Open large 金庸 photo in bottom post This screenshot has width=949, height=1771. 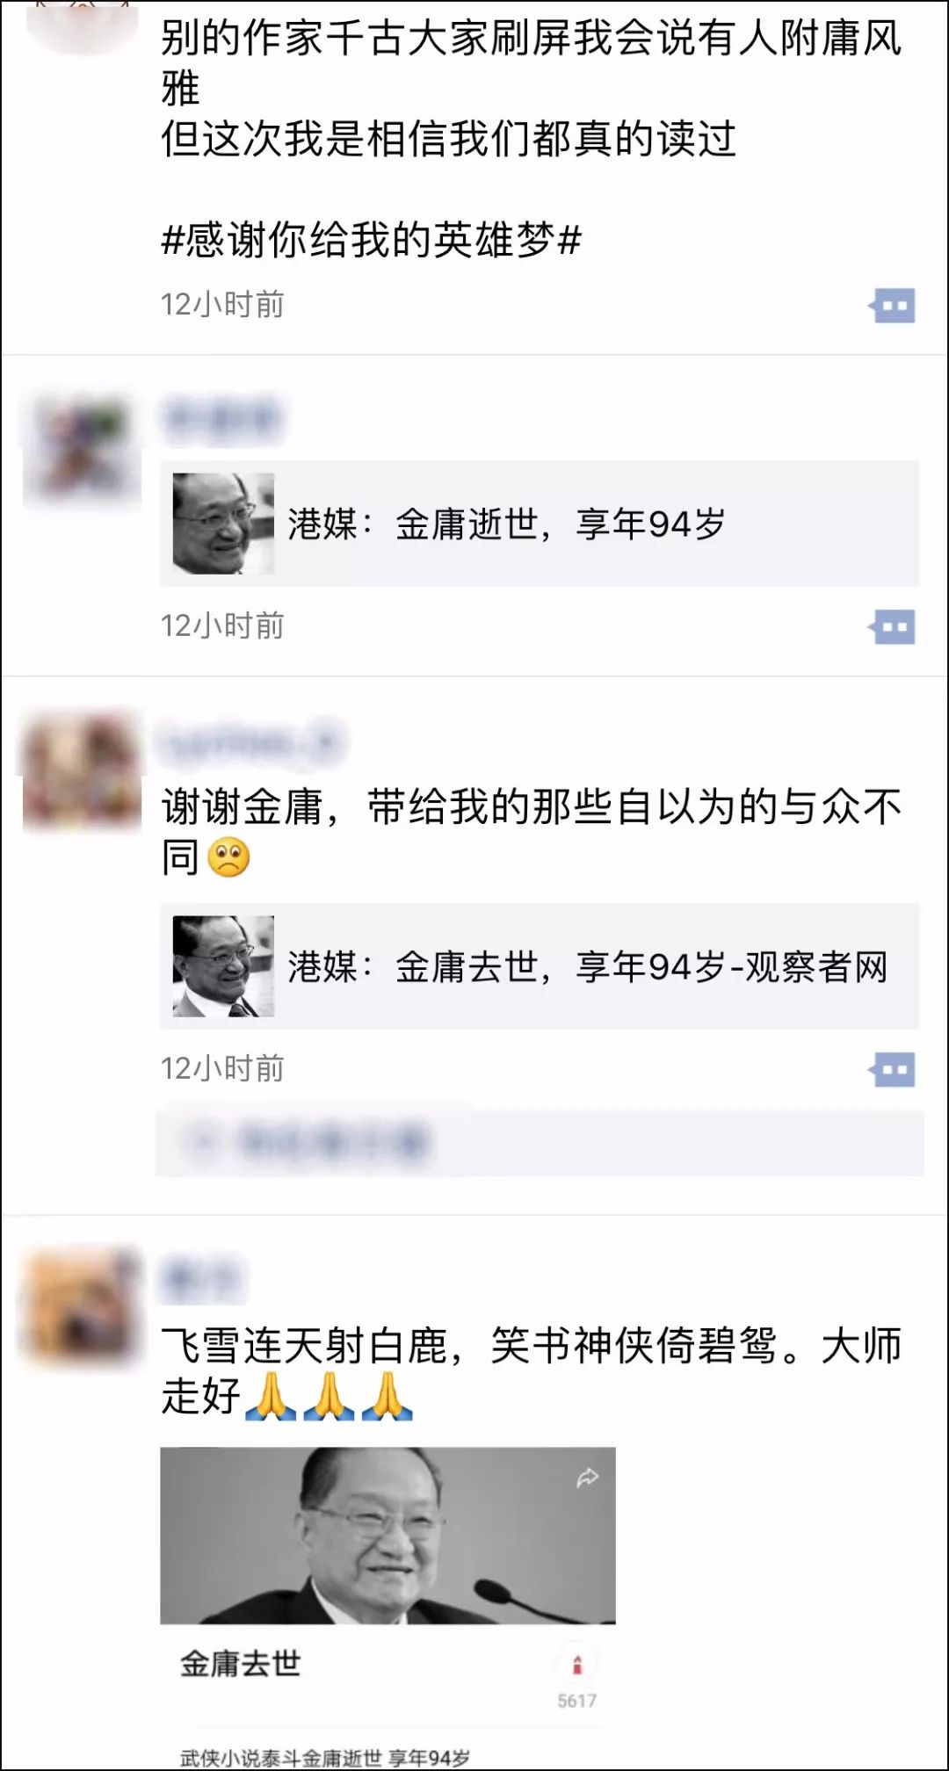click(388, 1535)
